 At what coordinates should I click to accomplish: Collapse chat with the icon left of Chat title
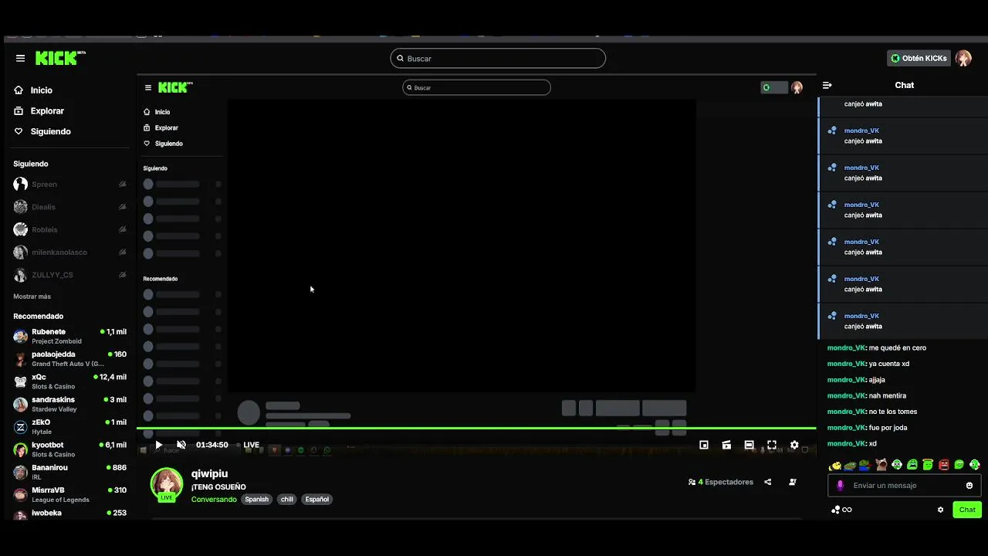(827, 85)
